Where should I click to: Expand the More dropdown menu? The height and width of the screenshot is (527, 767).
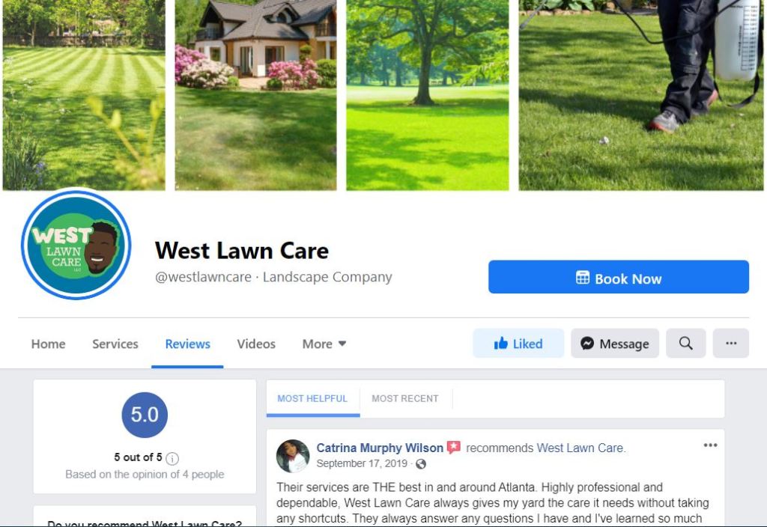(x=324, y=344)
